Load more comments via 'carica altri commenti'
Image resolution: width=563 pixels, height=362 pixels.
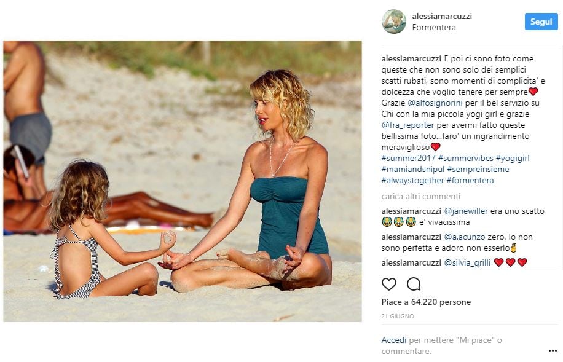pyautogui.click(x=421, y=197)
